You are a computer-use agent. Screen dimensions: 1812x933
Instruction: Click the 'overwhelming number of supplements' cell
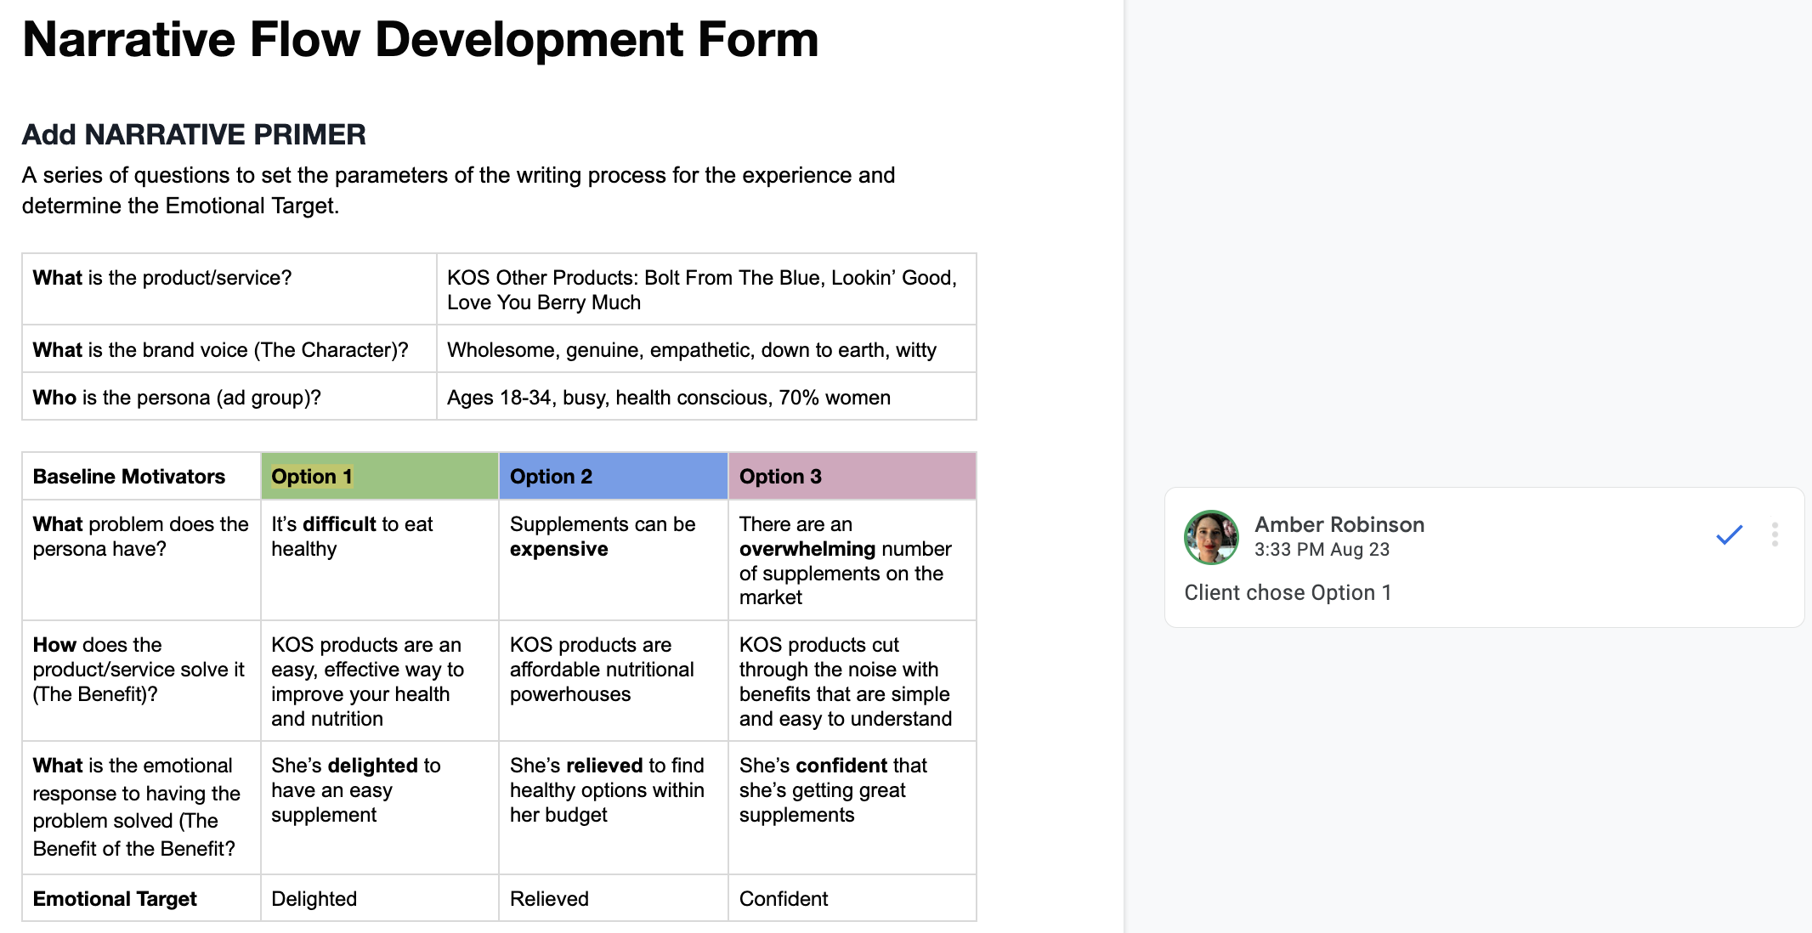852,560
